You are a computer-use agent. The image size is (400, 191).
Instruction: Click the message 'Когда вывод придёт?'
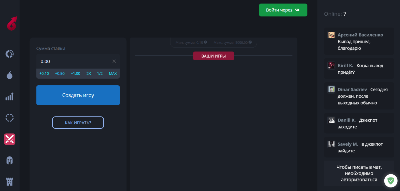[360, 69]
